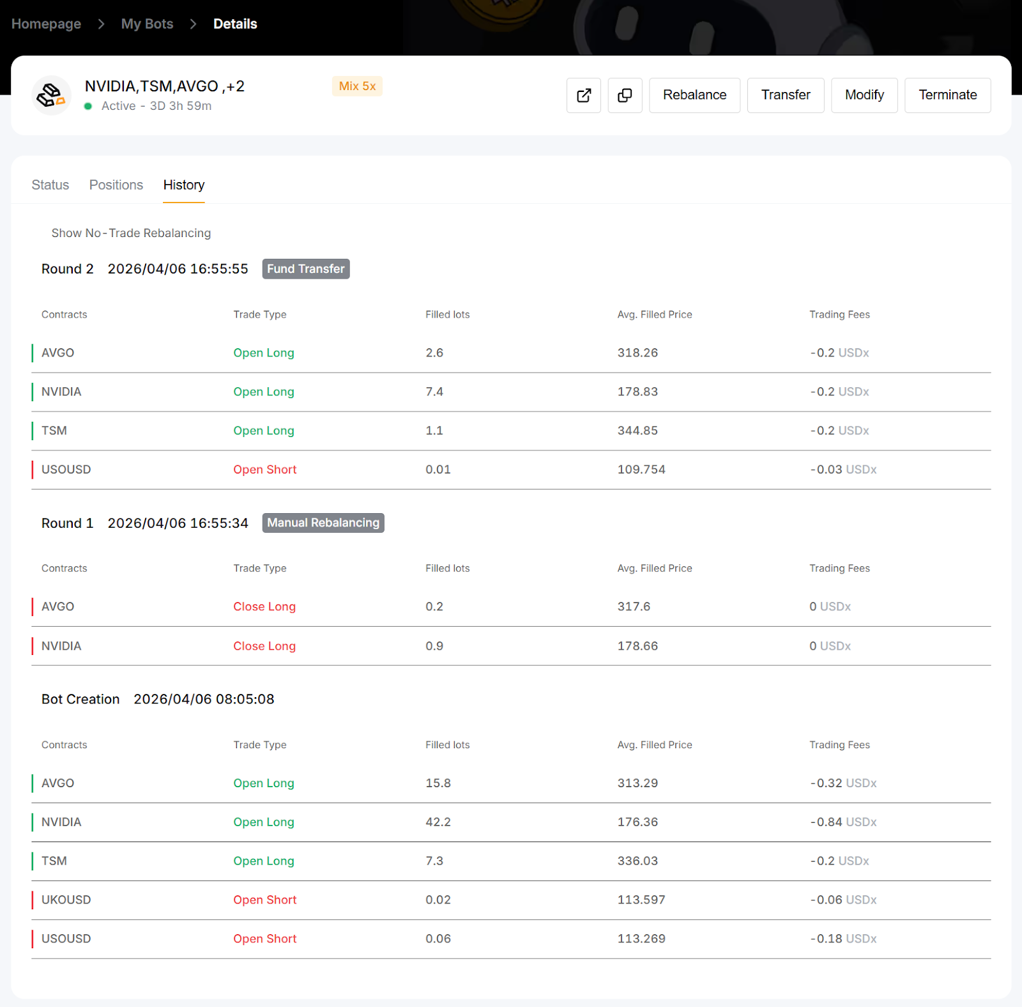The height and width of the screenshot is (1007, 1022).
Task: Open the Positions tab
Action: pyautogui.click(x=116, y=185)
